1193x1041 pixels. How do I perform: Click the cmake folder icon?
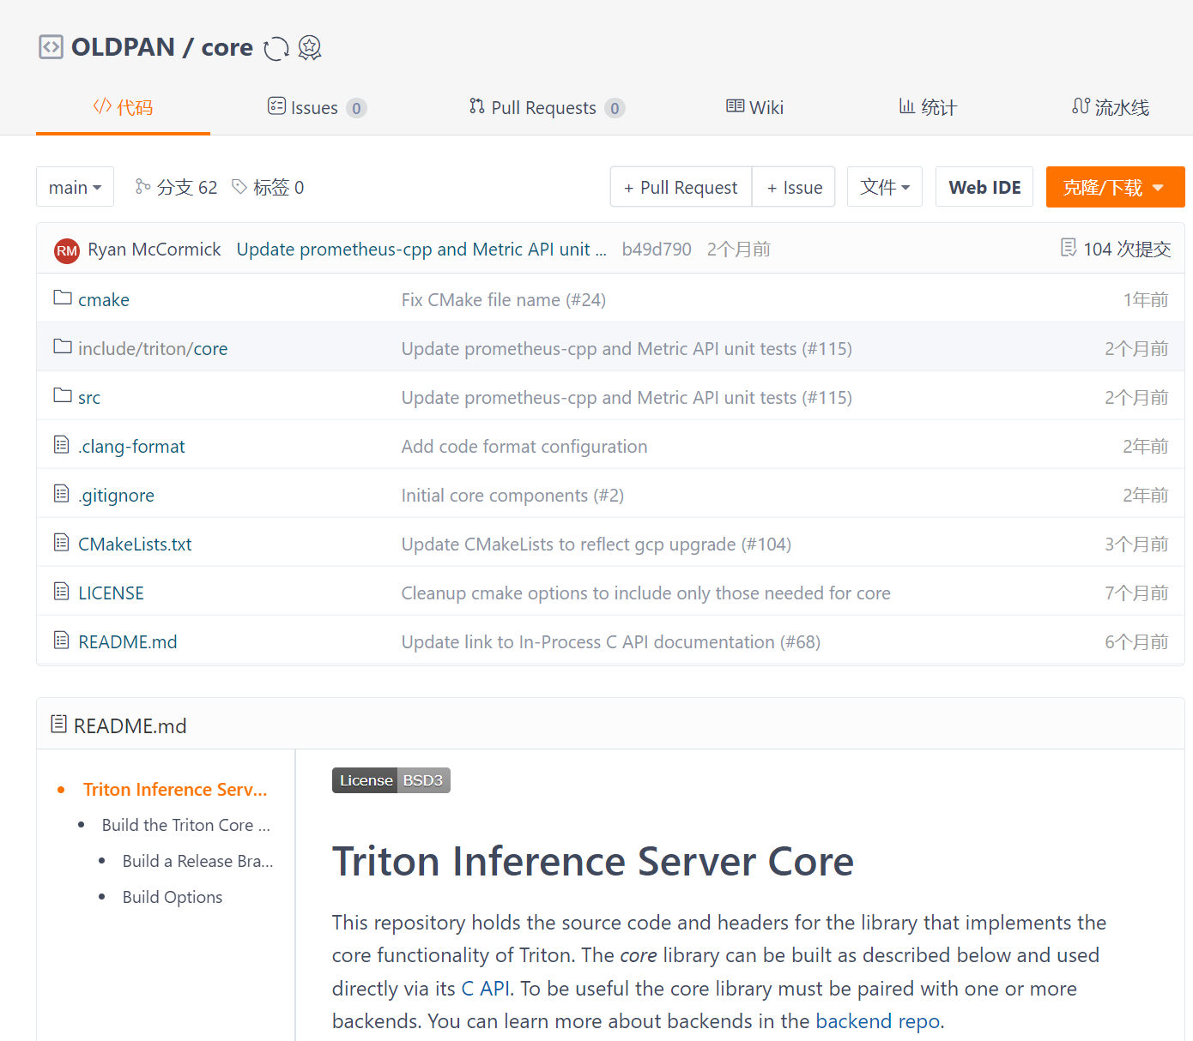pyautogui.click(x=63, y=298)
